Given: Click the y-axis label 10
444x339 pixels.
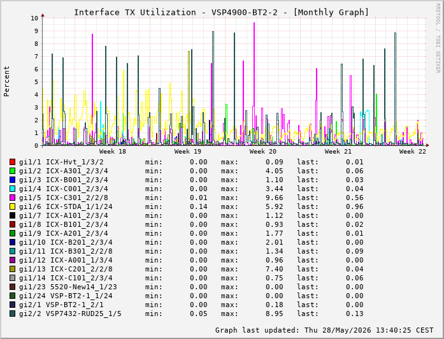Looking at the screenshot, I should (x=34, y=18).
